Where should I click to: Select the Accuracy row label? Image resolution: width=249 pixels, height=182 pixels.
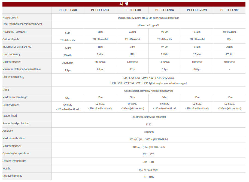[x=7, y=131]
